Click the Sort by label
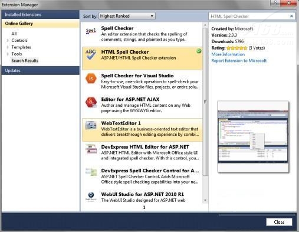 [90, 16]
